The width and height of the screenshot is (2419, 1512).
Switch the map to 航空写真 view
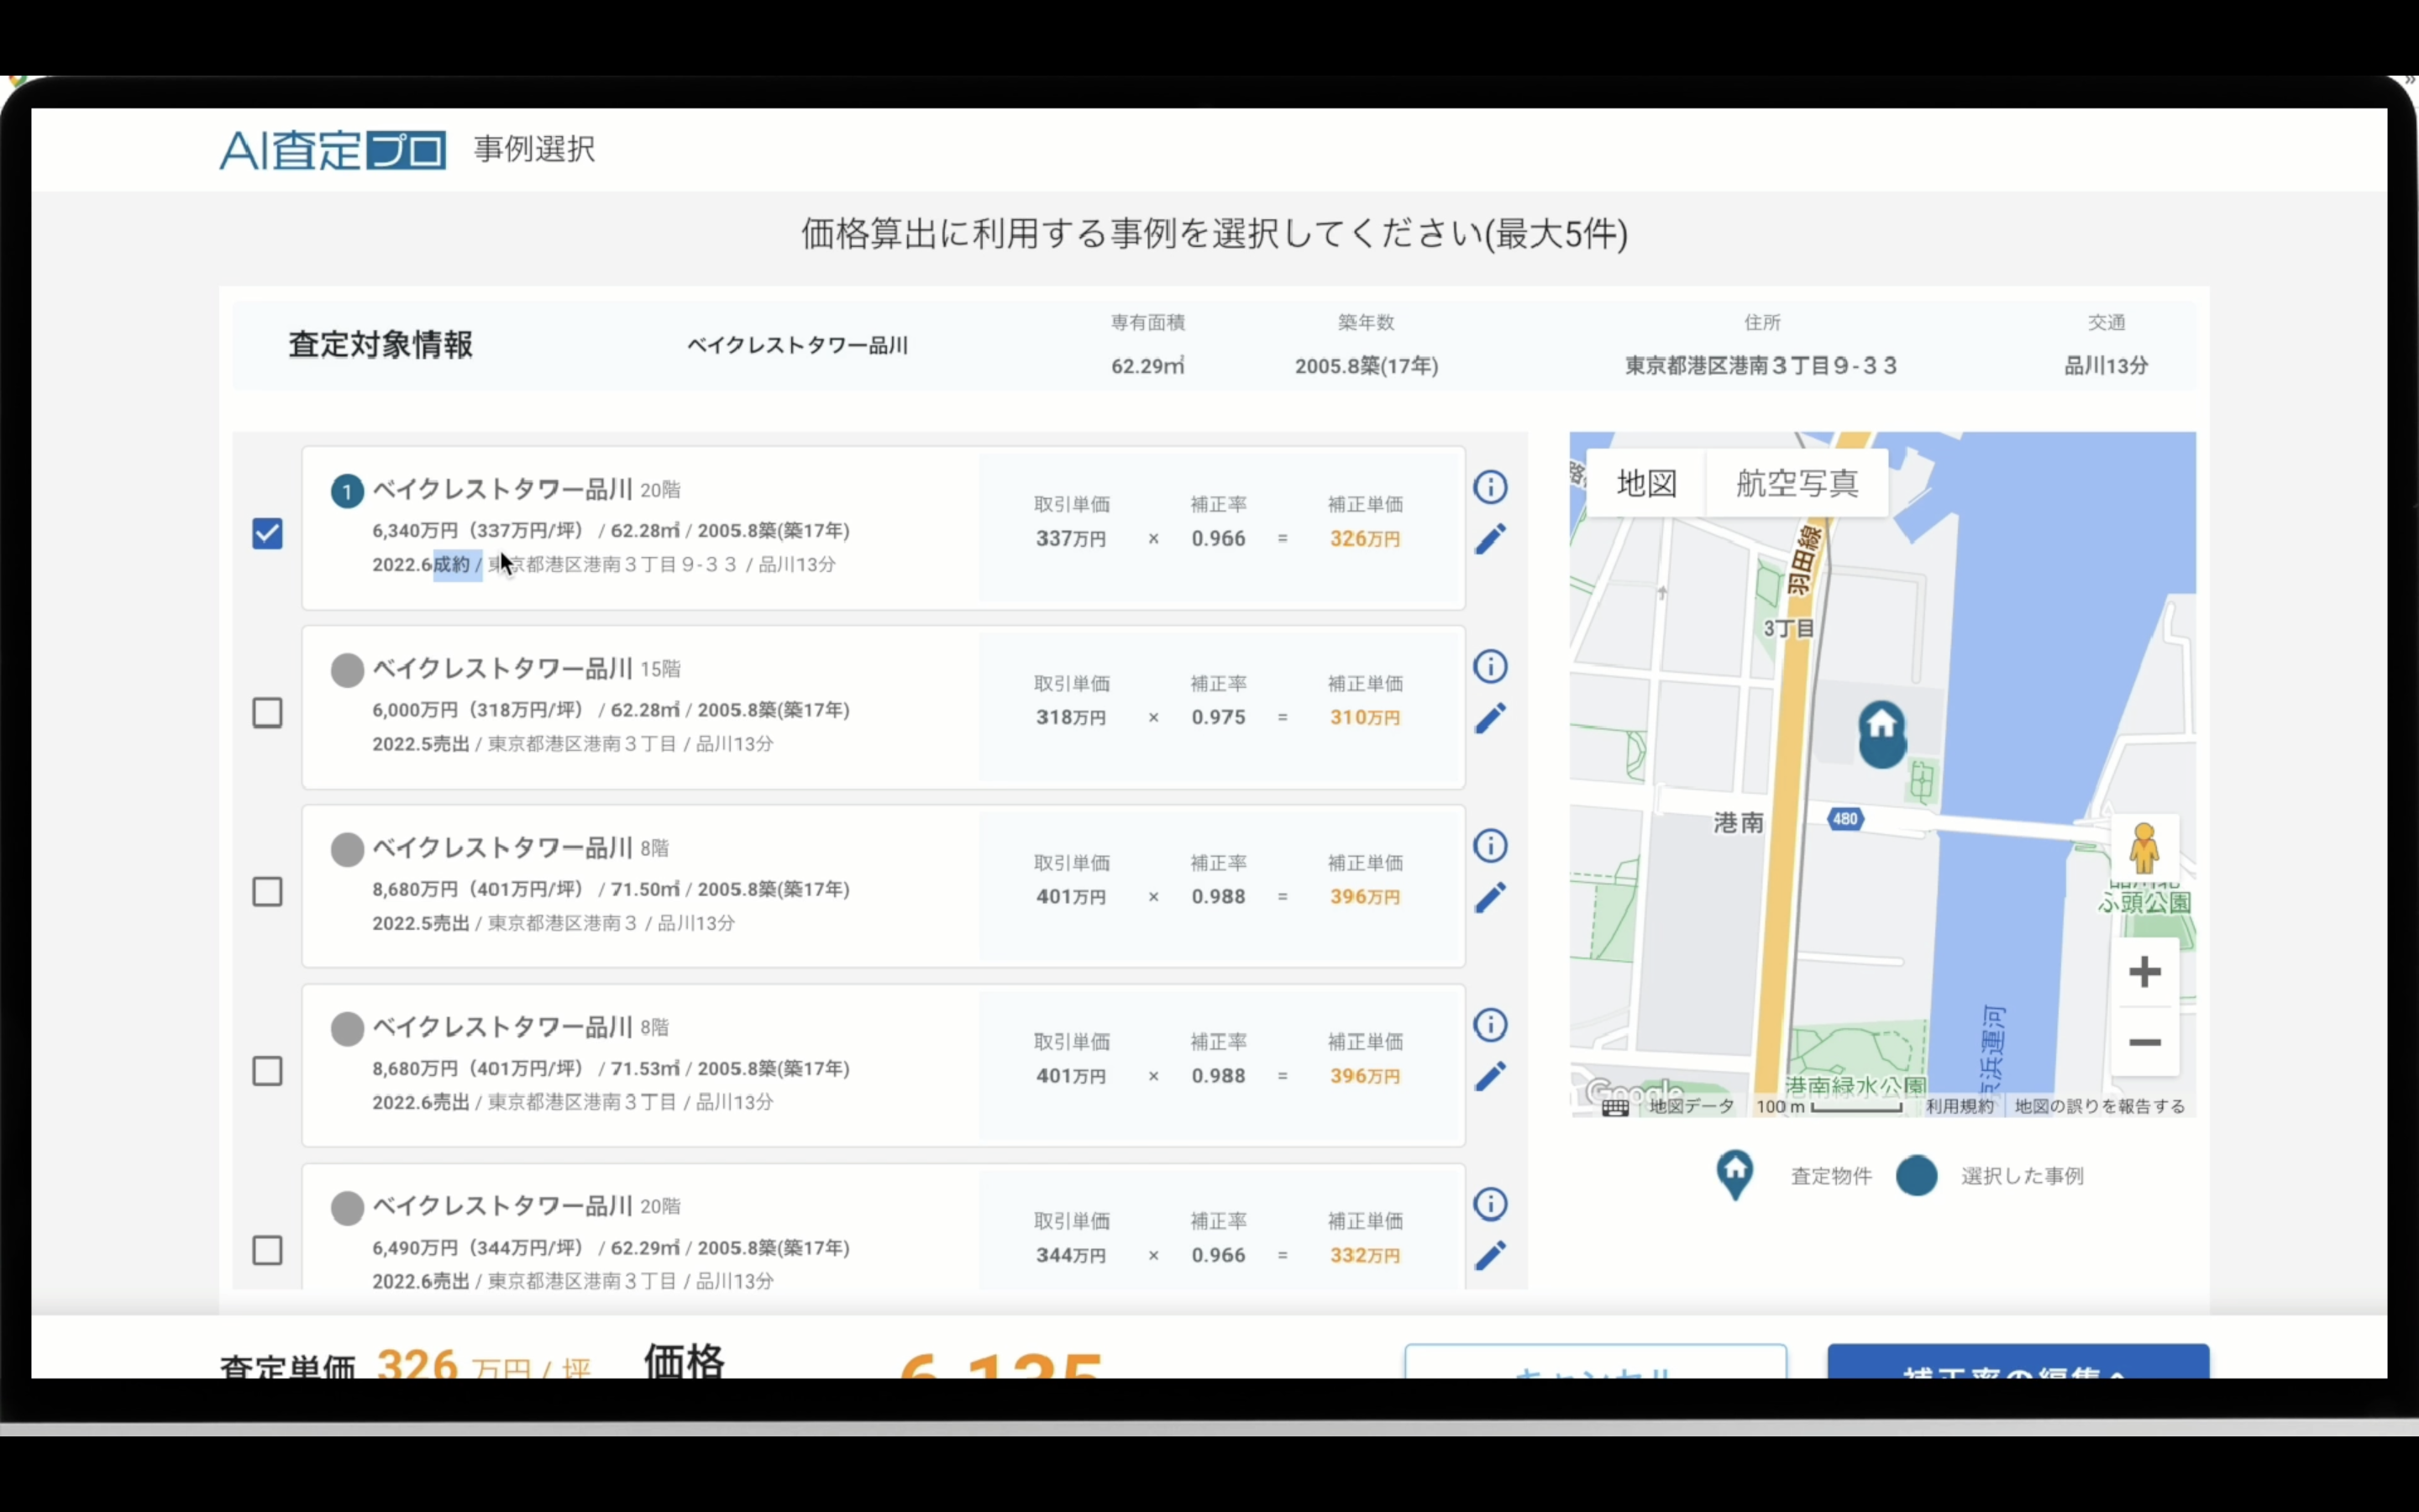click(x=1797, y=484)
